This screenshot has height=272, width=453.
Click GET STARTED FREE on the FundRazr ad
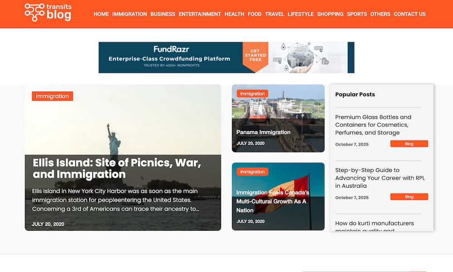click(x=255, y=55)
